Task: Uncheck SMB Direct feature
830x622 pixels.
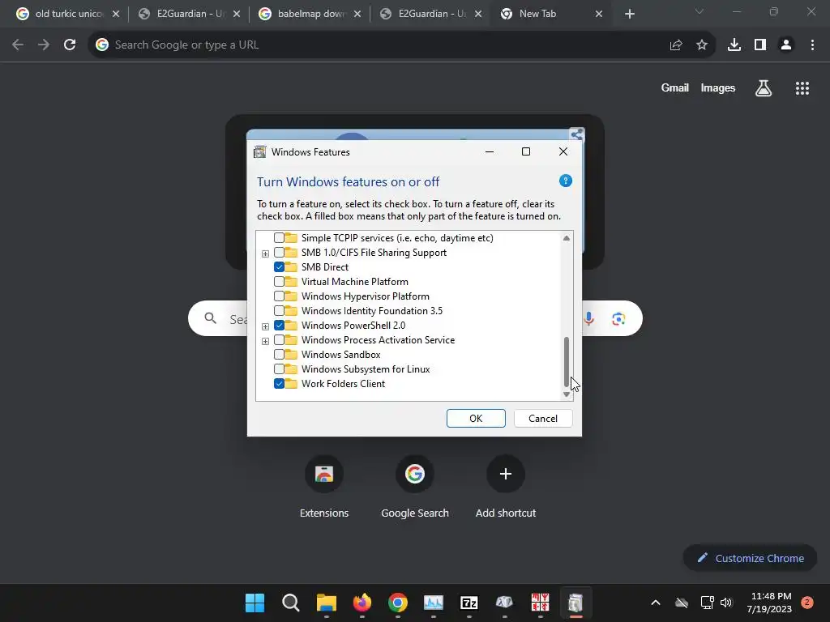Action: click(x=279, y=267)
